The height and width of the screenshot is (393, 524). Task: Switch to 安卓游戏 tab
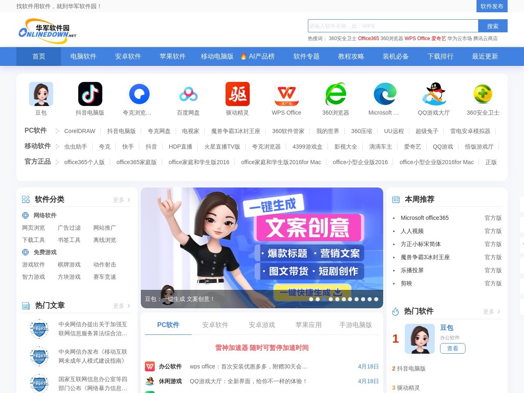[x=262, y=325]
